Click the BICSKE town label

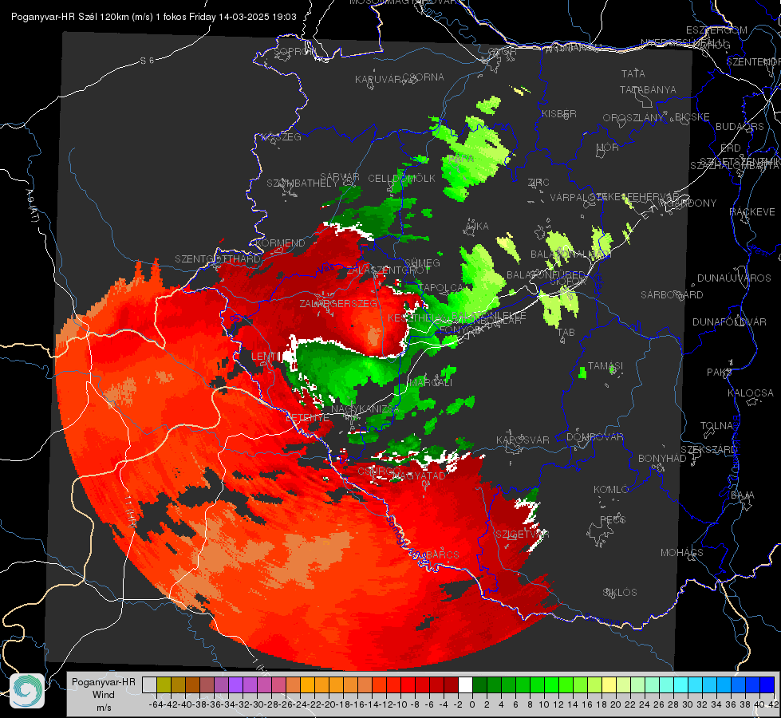(x=692, y=117)
